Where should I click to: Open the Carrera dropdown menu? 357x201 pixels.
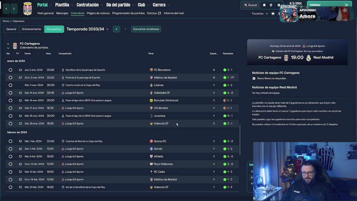161,5
